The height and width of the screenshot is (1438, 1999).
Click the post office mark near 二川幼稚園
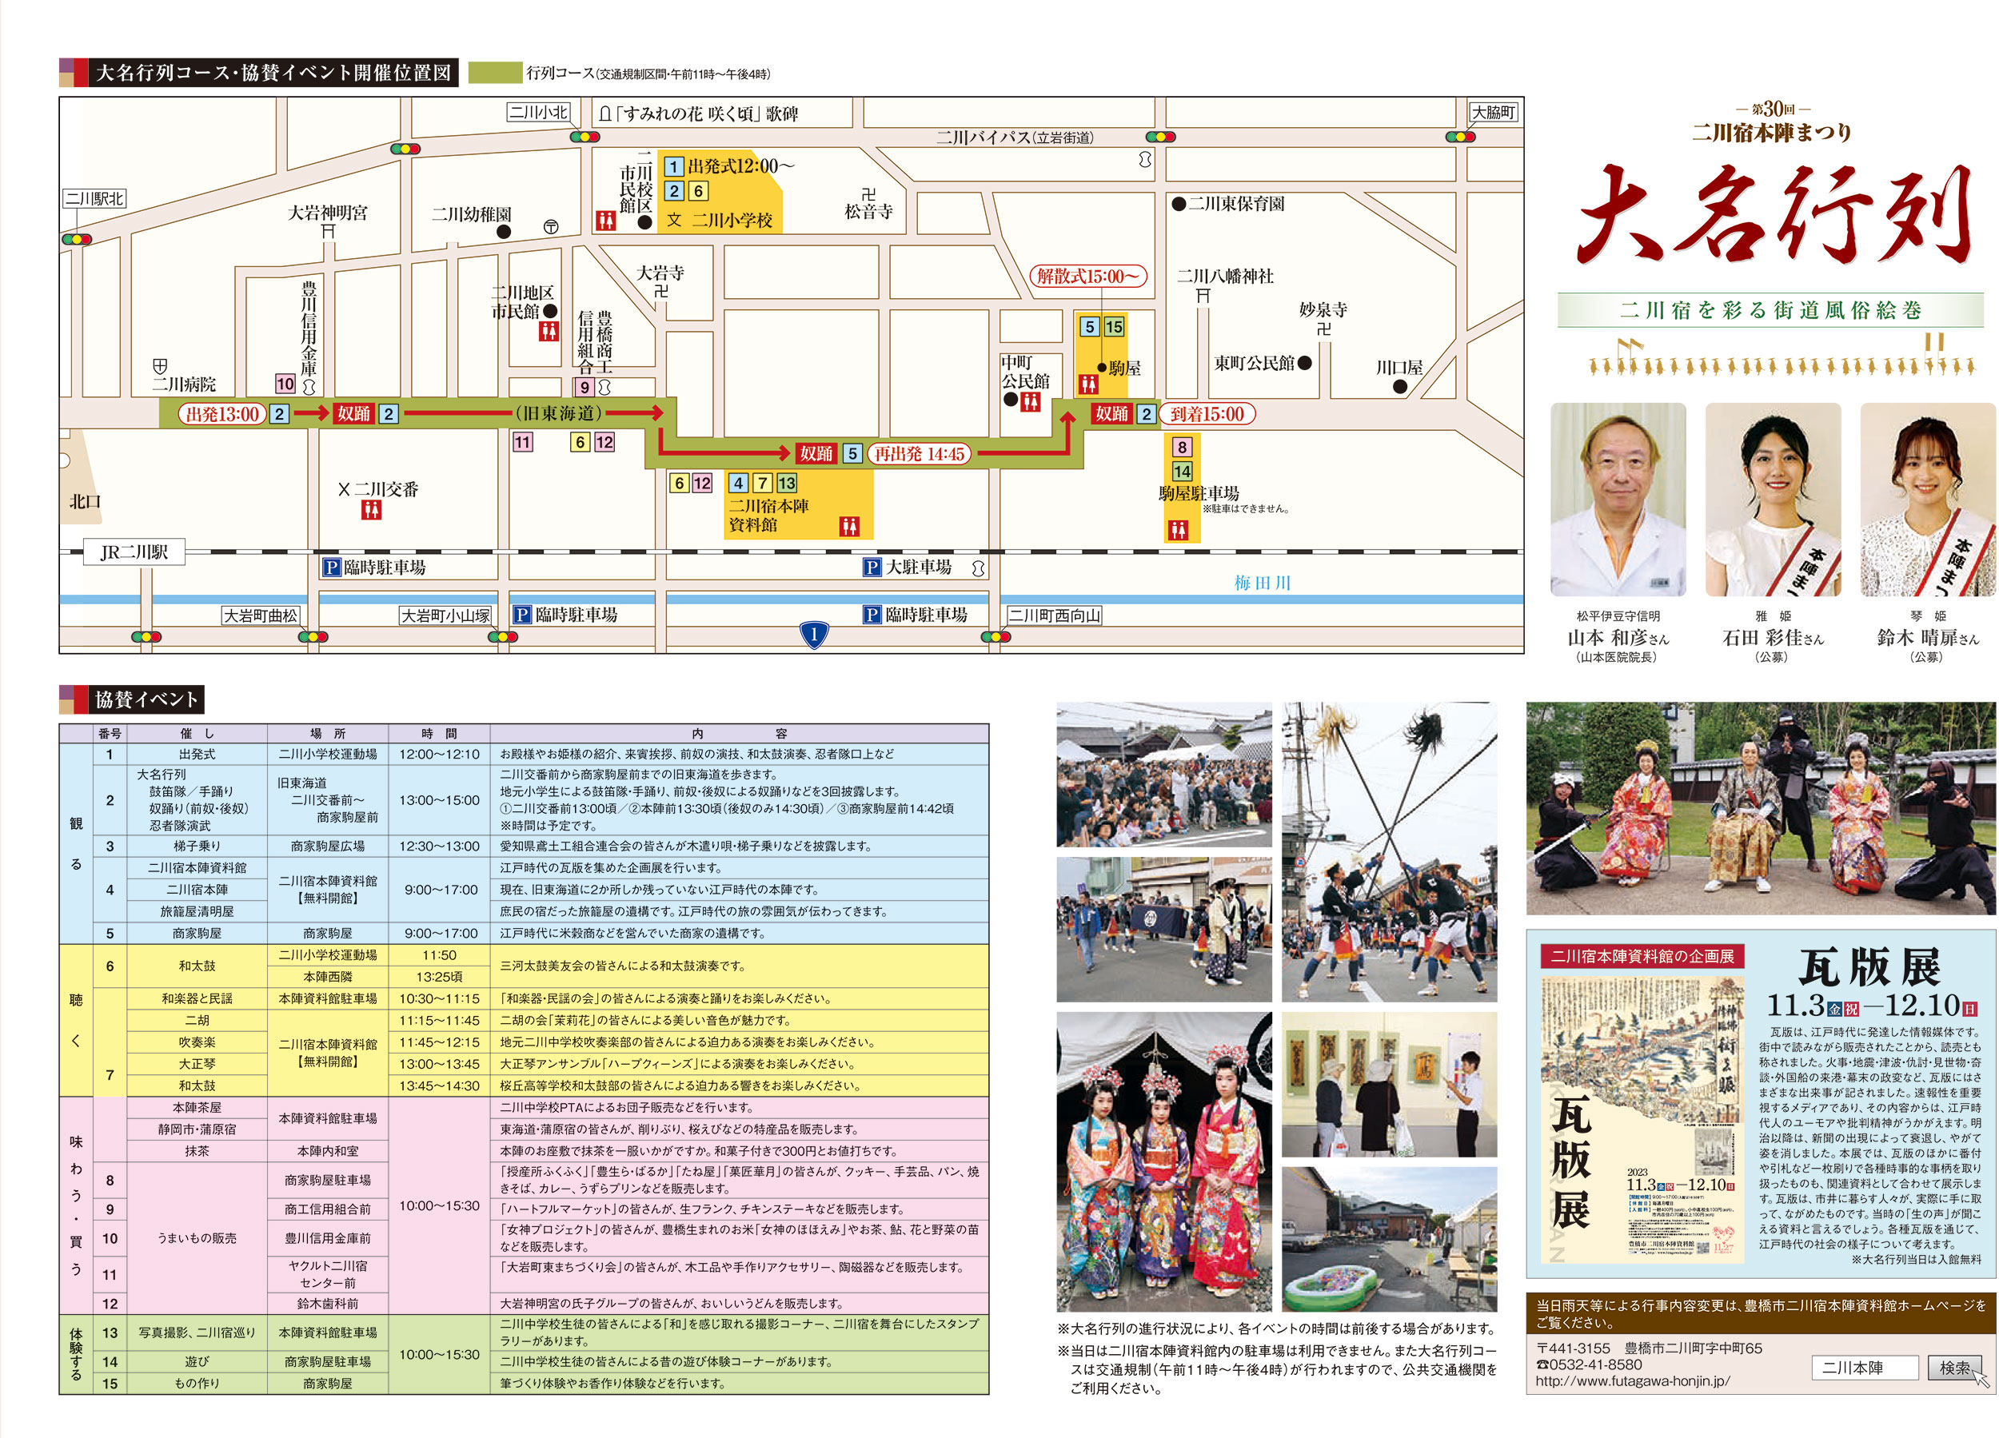(x=551, y=227)
